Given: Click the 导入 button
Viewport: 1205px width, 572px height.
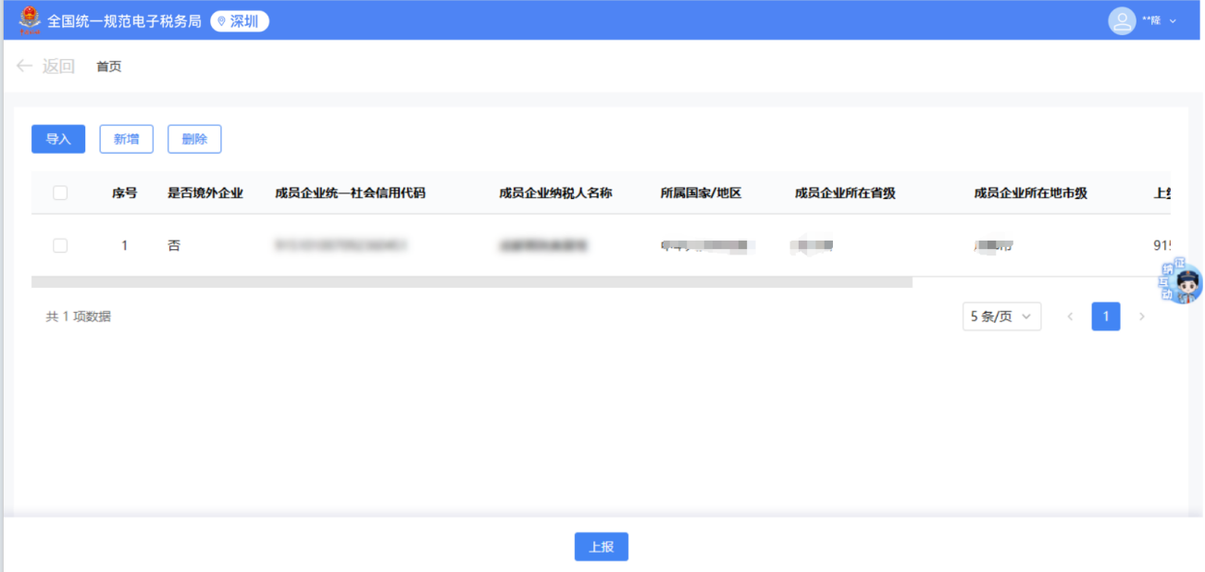Looking at the screenshot, I should 58,139.
